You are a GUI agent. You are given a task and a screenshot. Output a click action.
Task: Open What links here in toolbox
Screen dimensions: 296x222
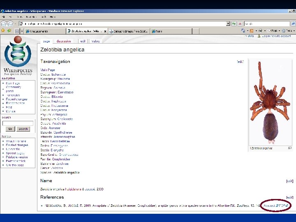(x=16, y=141)
